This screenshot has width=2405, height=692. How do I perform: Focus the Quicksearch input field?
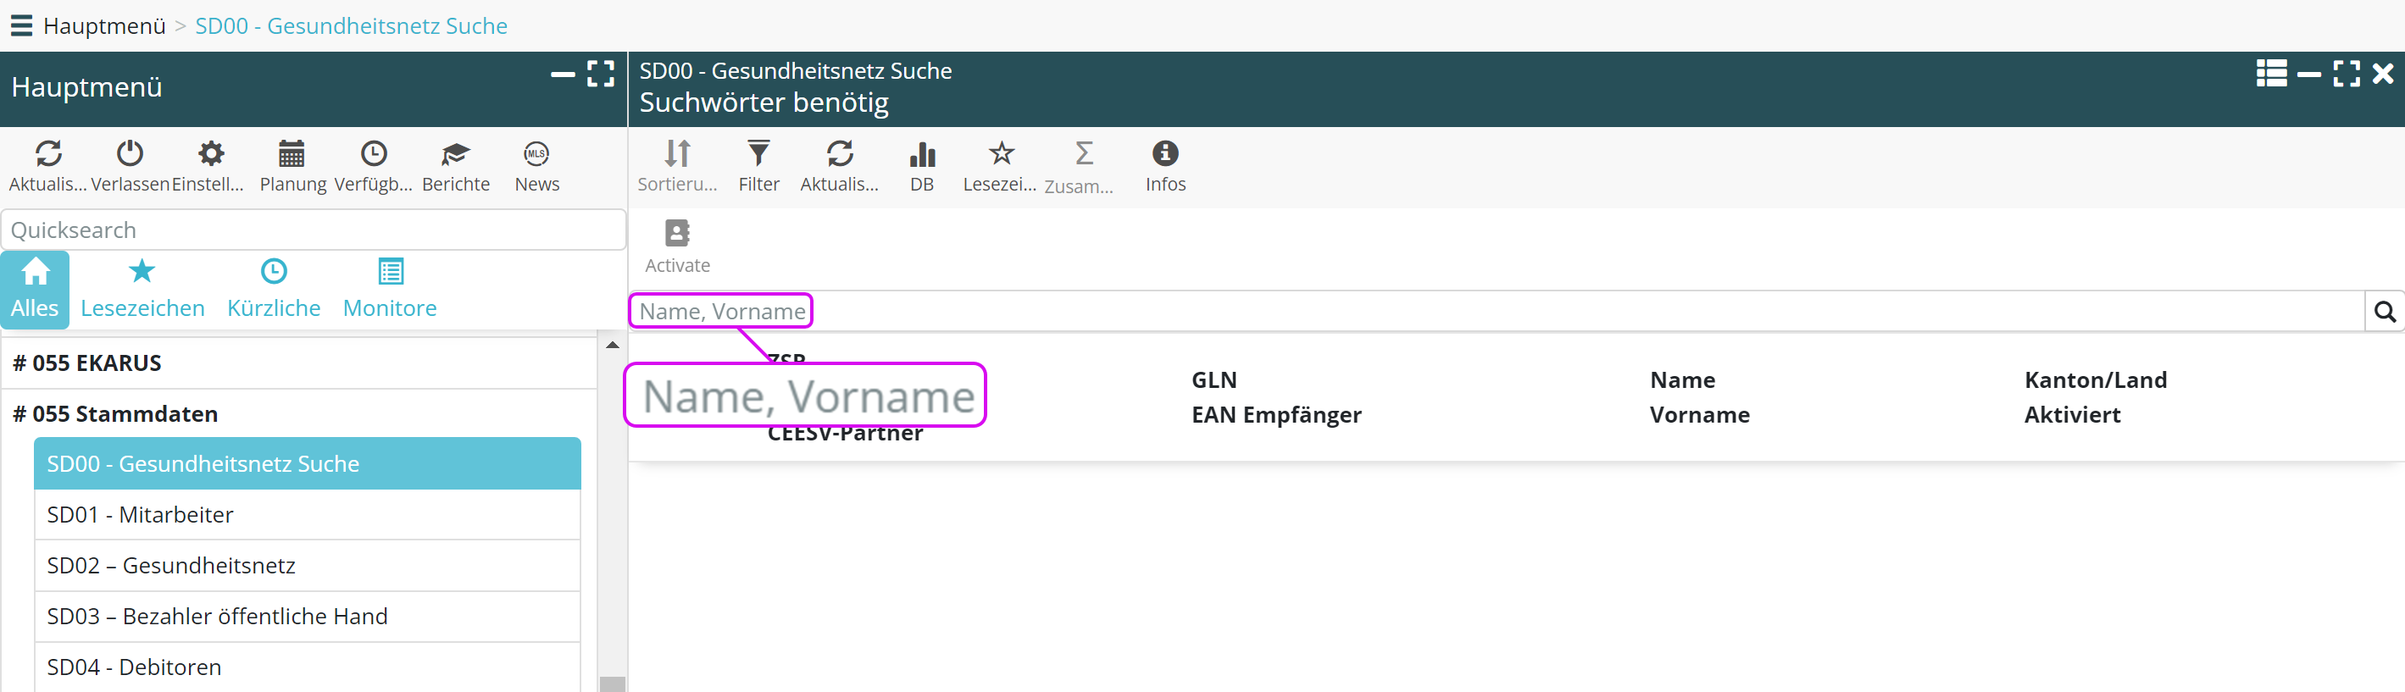click(x=313, y=230)
